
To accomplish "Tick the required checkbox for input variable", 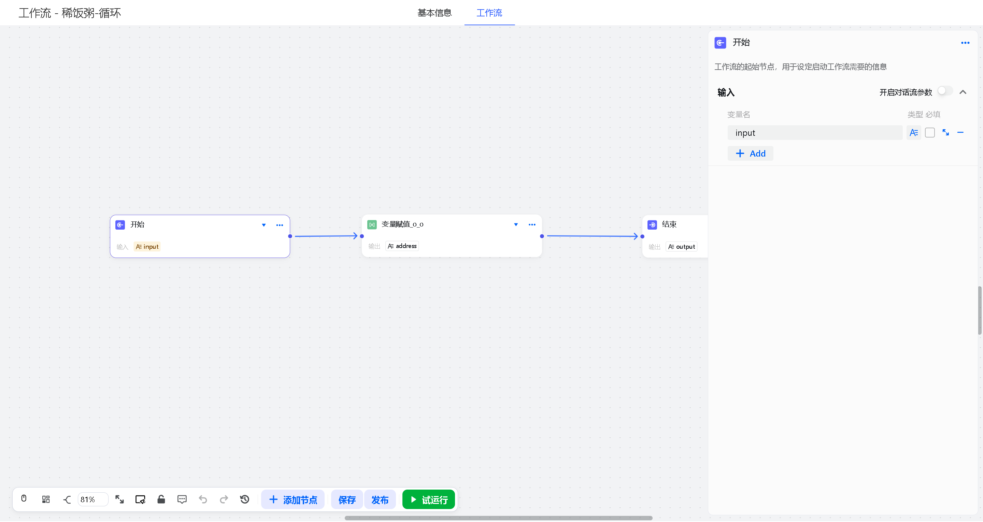I will [930, 132].
